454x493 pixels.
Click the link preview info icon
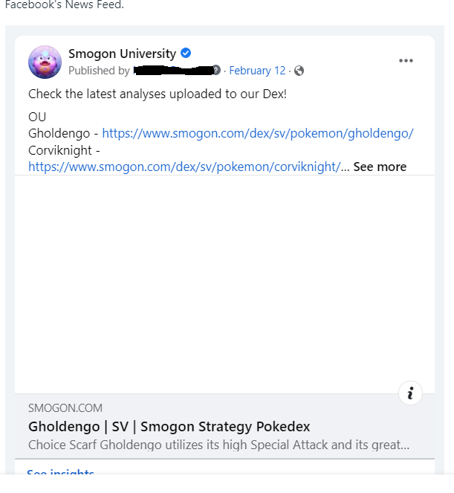410,393
